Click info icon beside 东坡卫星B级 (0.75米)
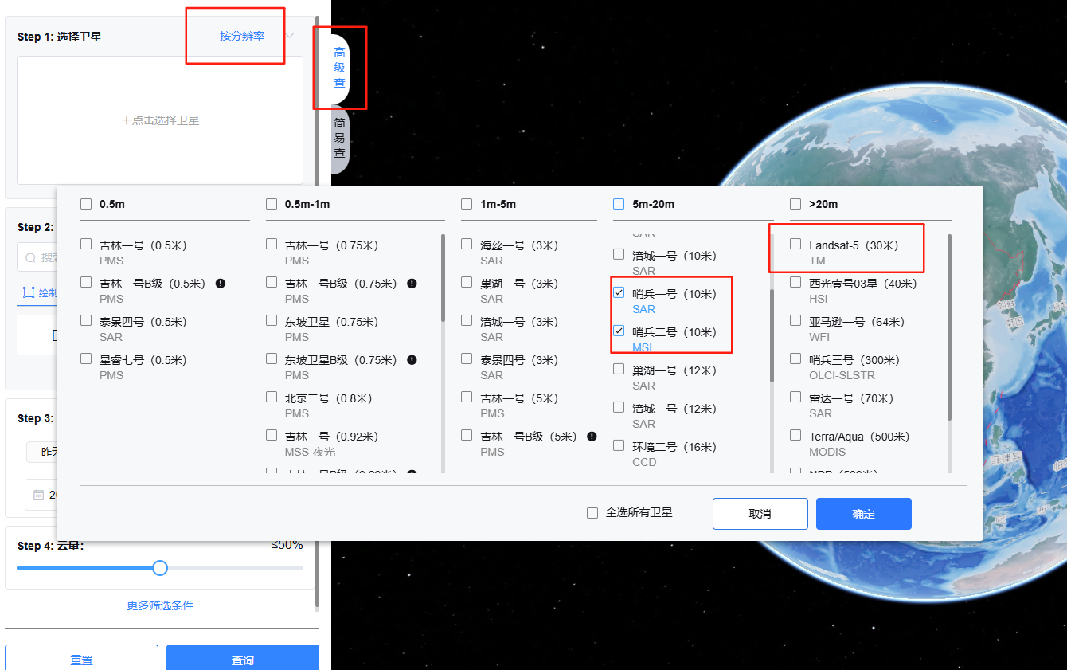 412,360
